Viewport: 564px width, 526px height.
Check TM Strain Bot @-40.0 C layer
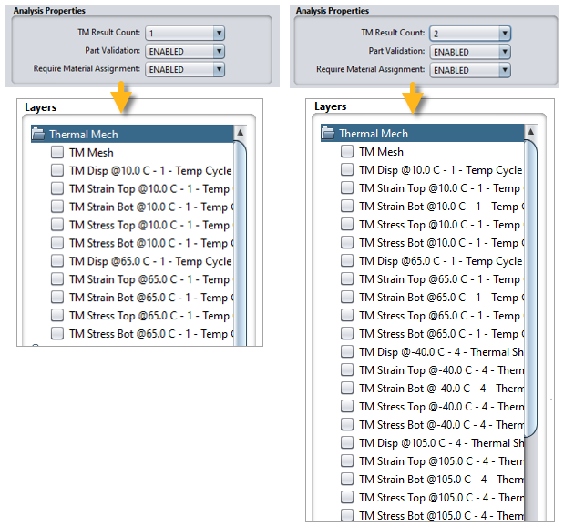point(347,388)
